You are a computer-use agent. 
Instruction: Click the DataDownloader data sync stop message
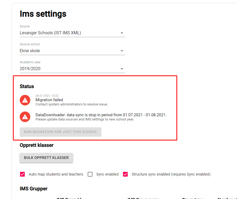(x=101, y=115)
